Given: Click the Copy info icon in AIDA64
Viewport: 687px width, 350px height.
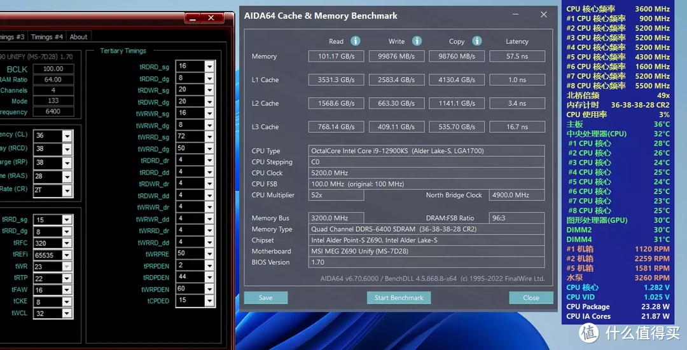Looking at the screenshot, I should (476, 41).
